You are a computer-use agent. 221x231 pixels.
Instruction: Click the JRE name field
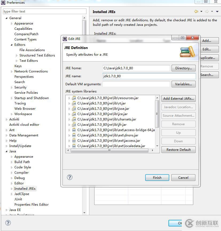pos(149,76)
